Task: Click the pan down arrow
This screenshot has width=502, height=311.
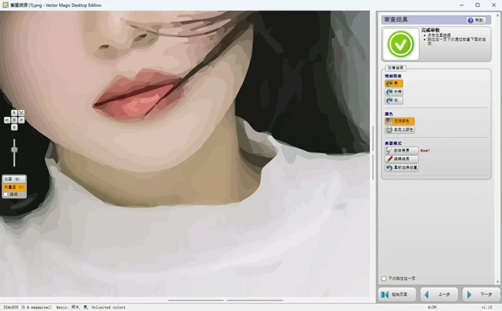Action: [14, 127]
